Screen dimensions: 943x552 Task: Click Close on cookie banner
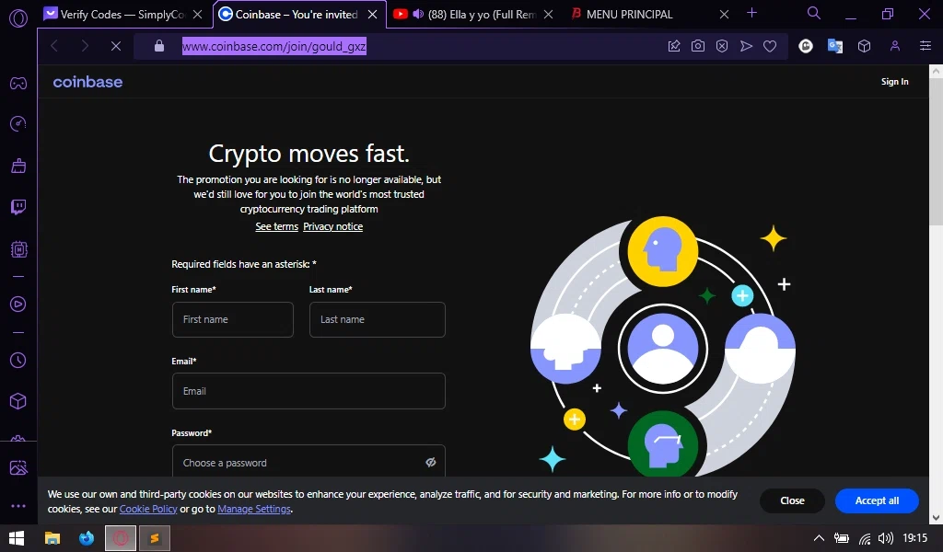[792, 500]
